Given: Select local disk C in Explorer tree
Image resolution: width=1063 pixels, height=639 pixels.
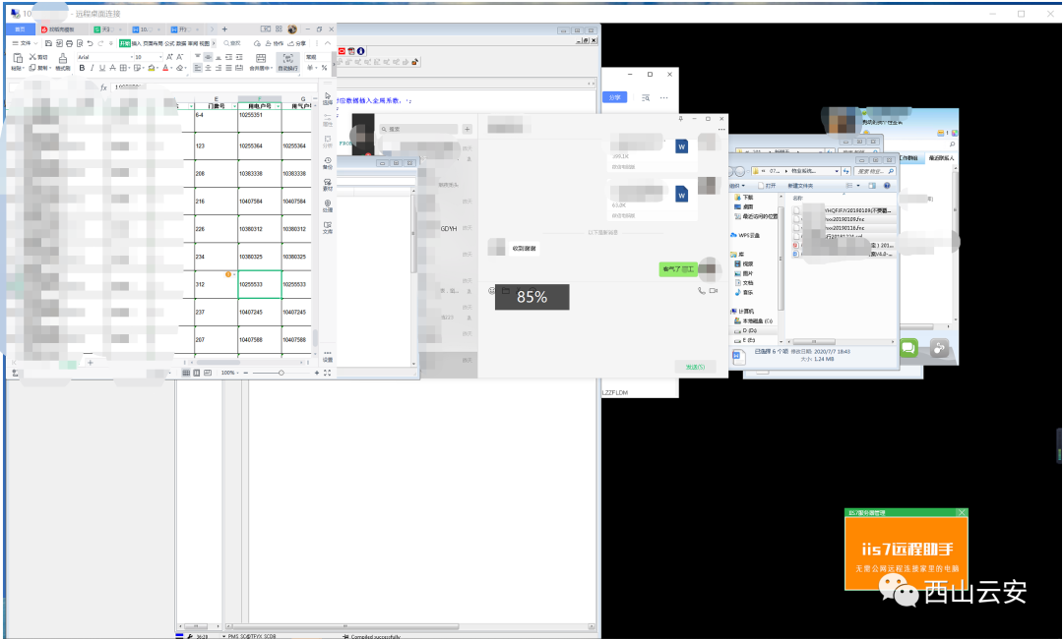Looking at the screenshot, I should tap(753, 320).
